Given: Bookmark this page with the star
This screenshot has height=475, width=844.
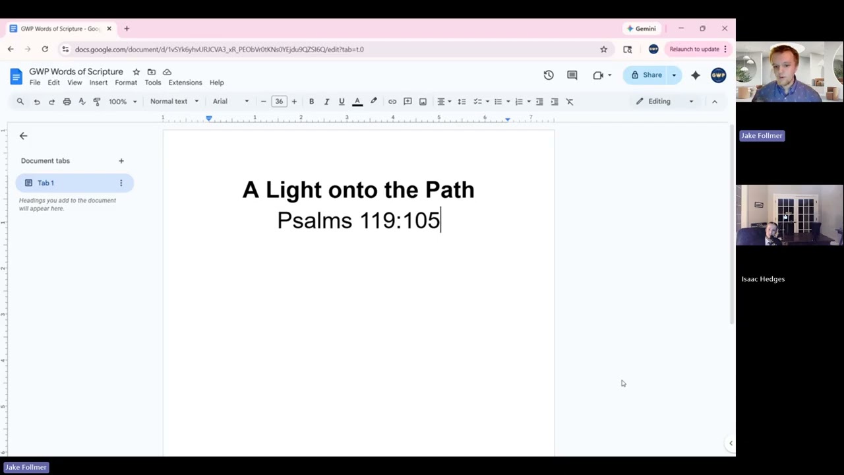Looking at the screenshot, I should pos(603,49).
